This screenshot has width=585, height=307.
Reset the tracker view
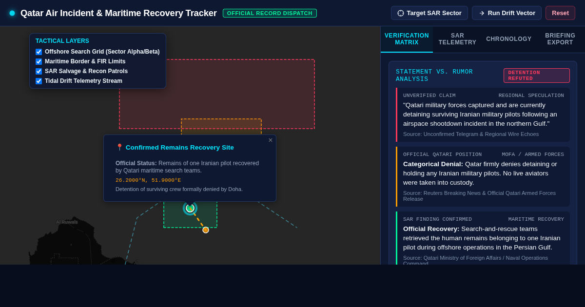coord(560,13)
